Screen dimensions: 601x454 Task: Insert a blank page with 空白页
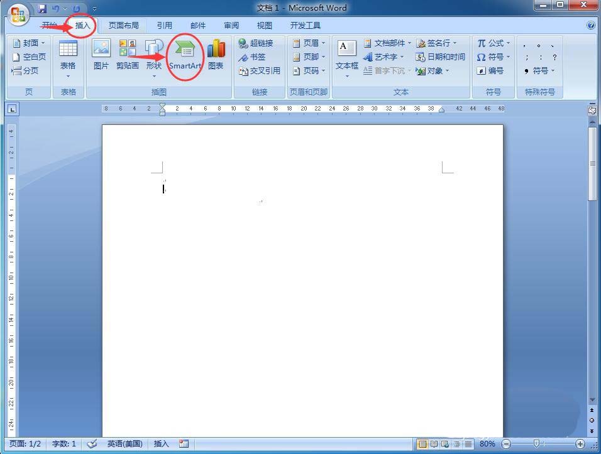[x=29, y=57]
